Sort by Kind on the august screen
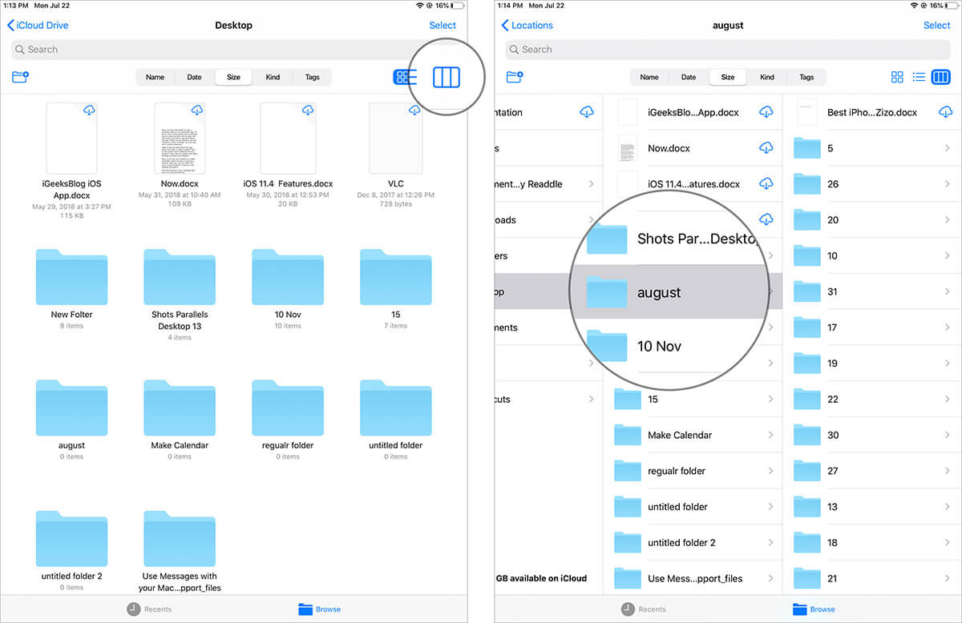Viewport: 962px width, 623px height. coord(767,77)
